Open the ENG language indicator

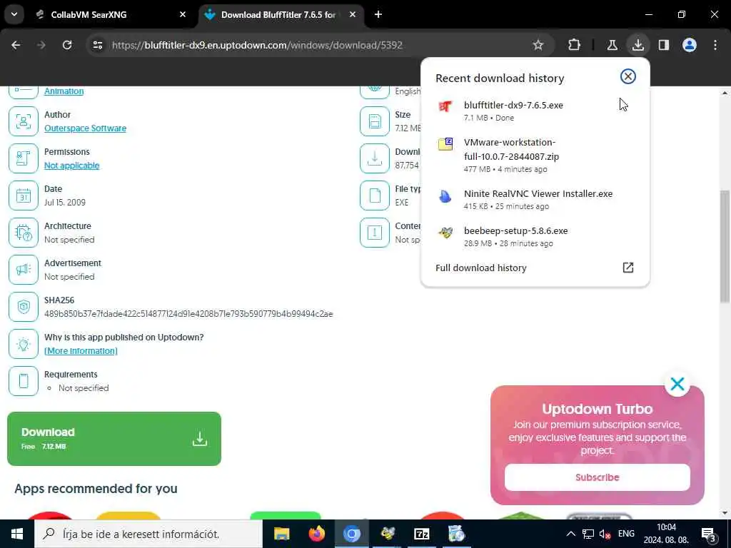click(626, 534)
